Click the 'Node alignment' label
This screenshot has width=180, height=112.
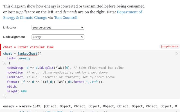point(14,37)
